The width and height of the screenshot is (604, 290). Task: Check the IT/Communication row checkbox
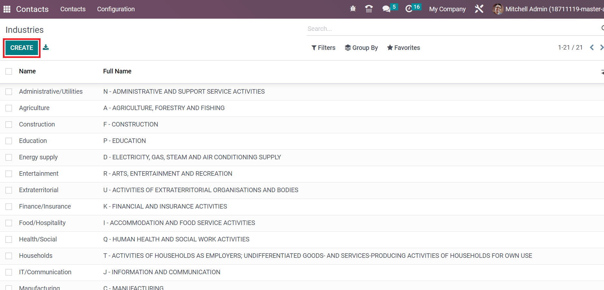(x=9, y=272)
